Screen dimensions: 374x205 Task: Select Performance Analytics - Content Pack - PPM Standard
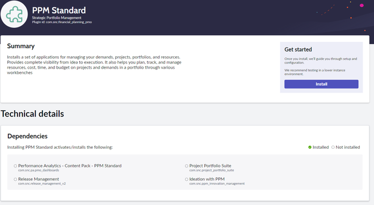pyautogui.click(x=70, y=166)
